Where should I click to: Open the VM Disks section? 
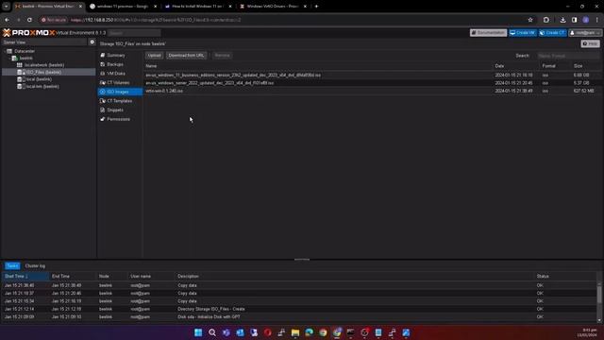pyautogui.click(x=115, y=74)
